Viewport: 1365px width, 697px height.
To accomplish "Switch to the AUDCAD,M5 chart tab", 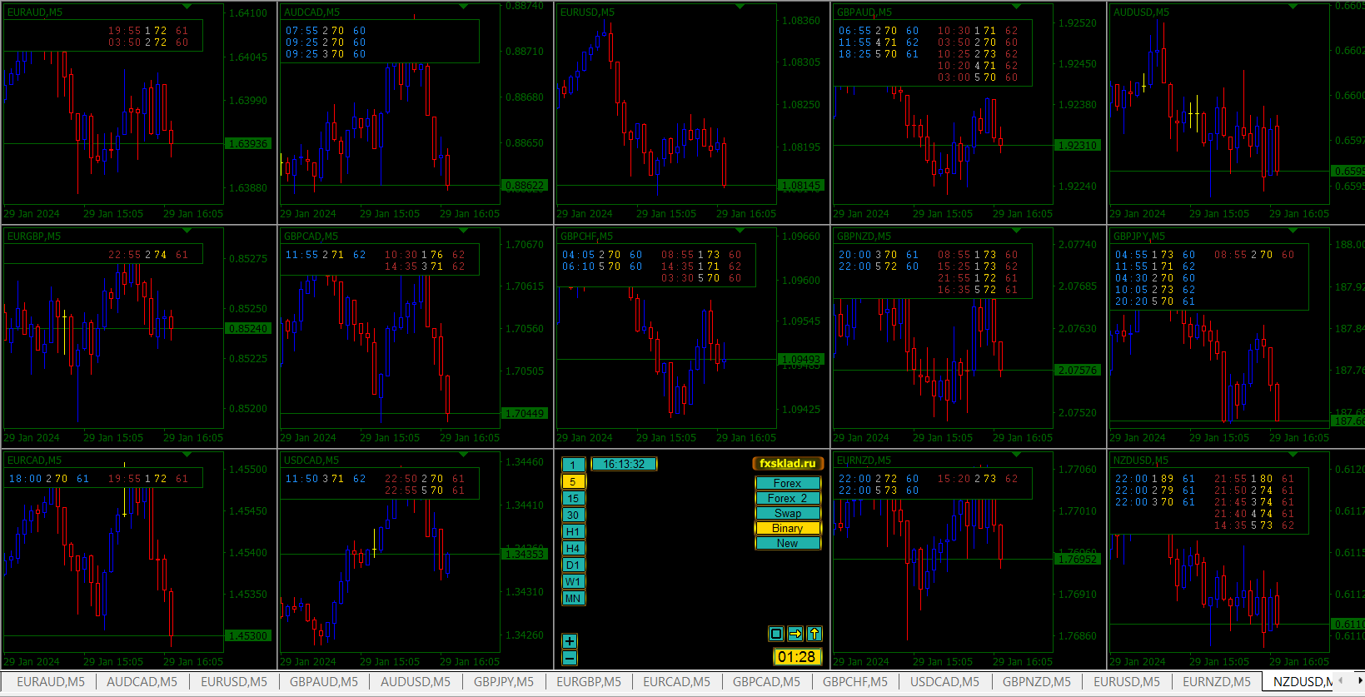I will coord(142,682).
